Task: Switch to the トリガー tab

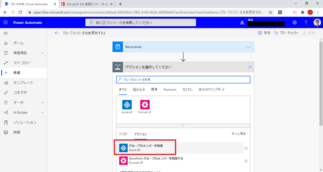Action: point(124,134)
